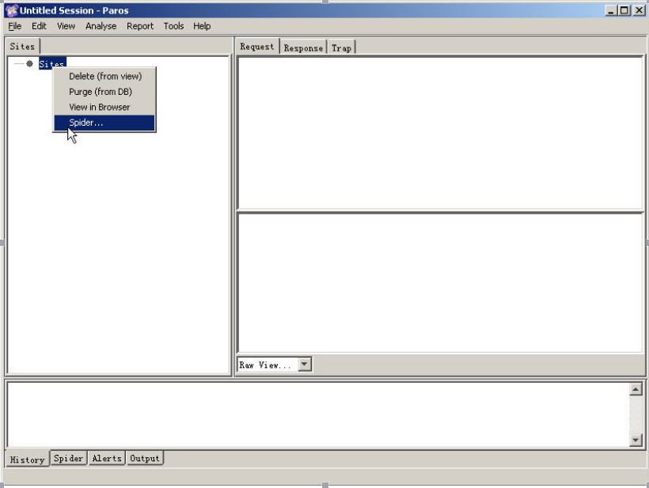Select the Sites root node bullet icon
The width and height of the screenshot is (649, 488).
[x=30, y=63]
